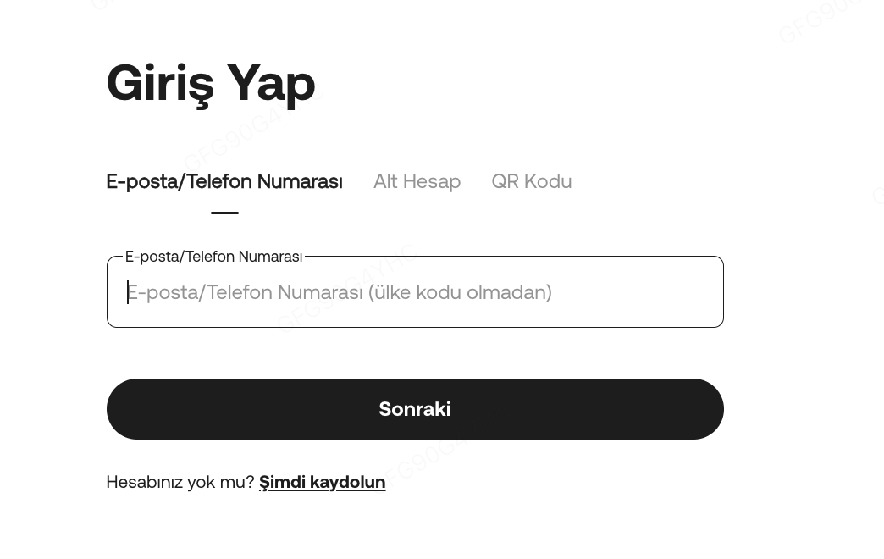Focus the E-posta/Telefon Numarası input field

click(415, 292)
